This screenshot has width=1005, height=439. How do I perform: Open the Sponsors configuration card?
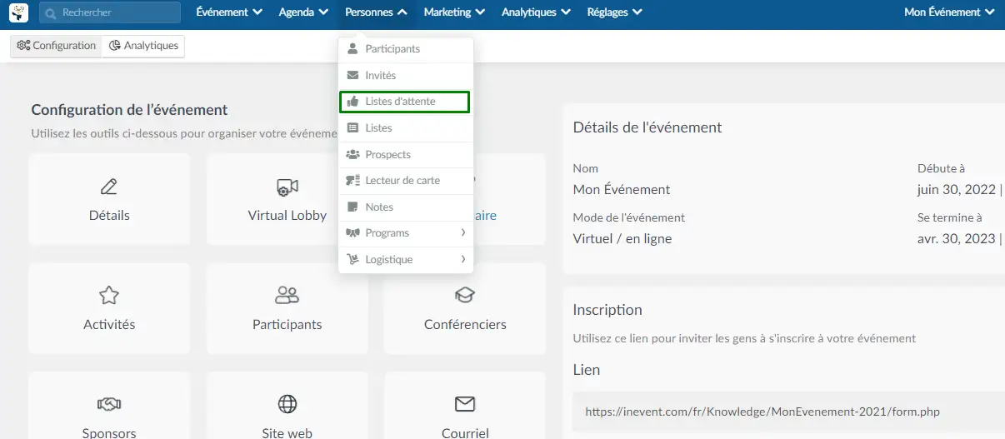(109, 406)
